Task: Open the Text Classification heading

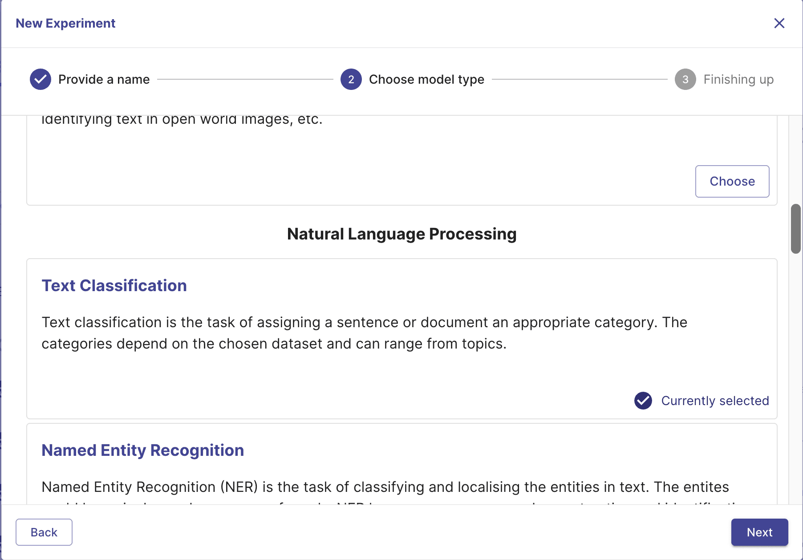Action: coord(114,285)
